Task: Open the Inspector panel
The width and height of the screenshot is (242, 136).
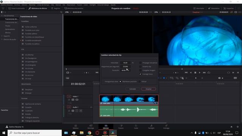Action: [228, 8]
